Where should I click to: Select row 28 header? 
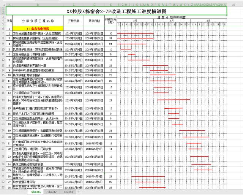click(3, 156)
